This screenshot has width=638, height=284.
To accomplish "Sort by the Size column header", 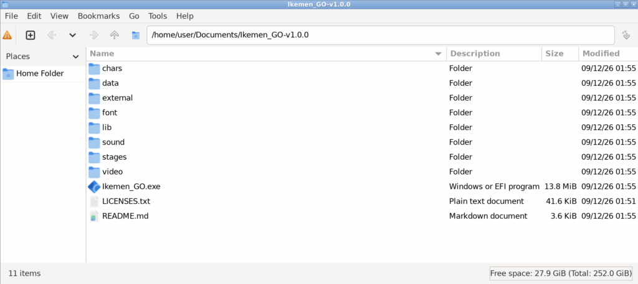I will click(x=560, y=53).
